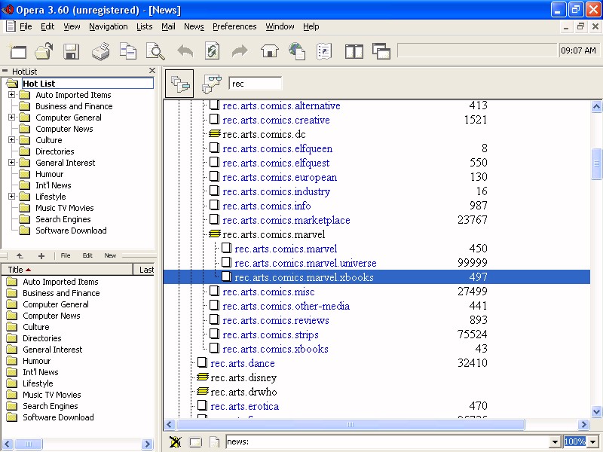Reload the page with the Reload icon
This screenshot has width=603, height=452.
(213, 51)
